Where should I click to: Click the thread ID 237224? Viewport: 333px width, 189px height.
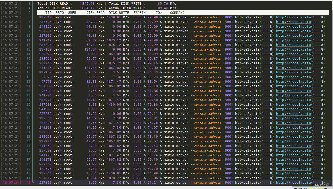click(45, 45)
